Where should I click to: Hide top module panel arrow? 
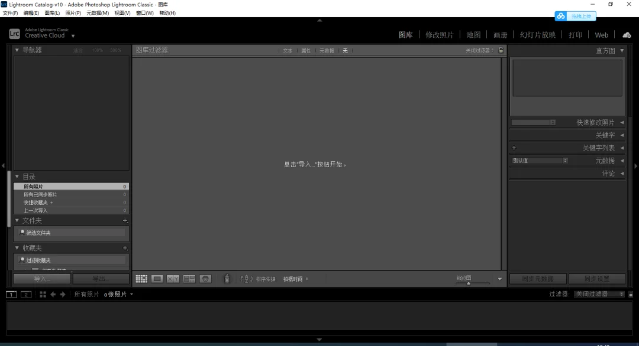(x=319, y=20)
